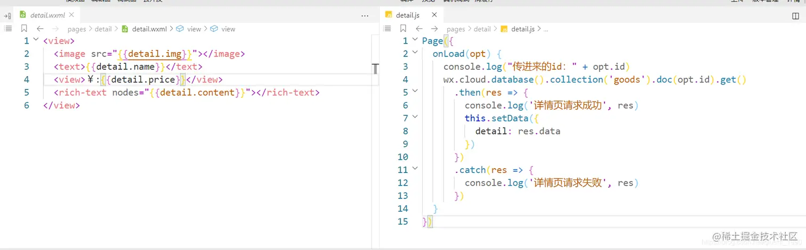Click 'detail.price' in wxml line 4
The height and width of the screenshot is (250, 806).
[x=143, y=80]
